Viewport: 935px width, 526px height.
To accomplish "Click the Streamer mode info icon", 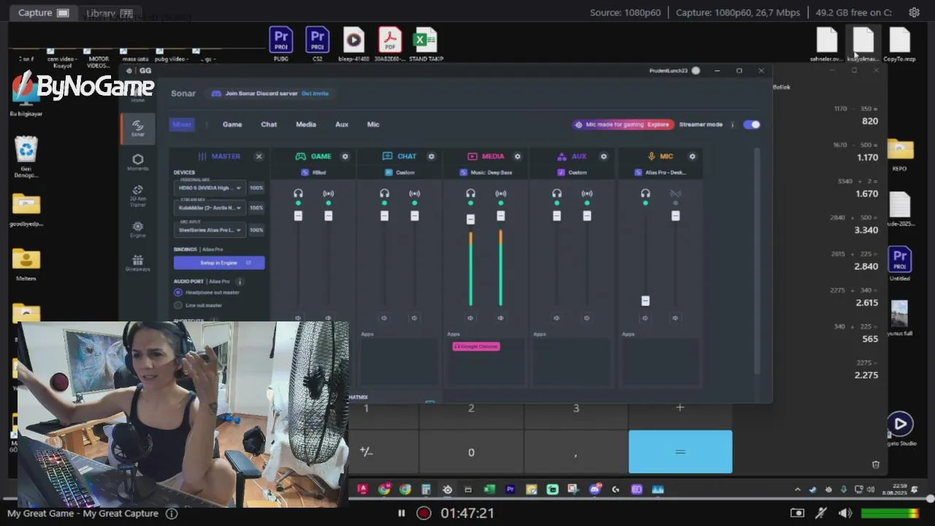I will pyautogui.click(x=732, y=124).
